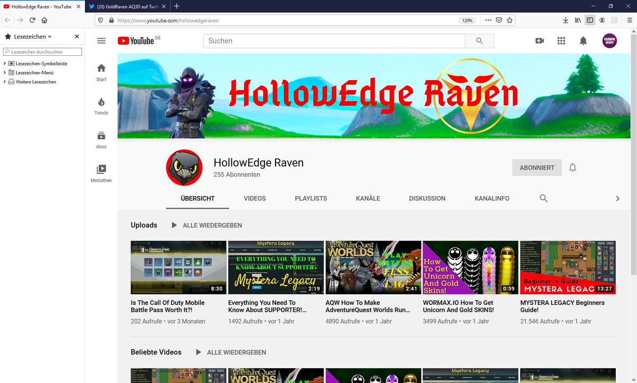Switch to the Übersicht tab

pos(197,198)
